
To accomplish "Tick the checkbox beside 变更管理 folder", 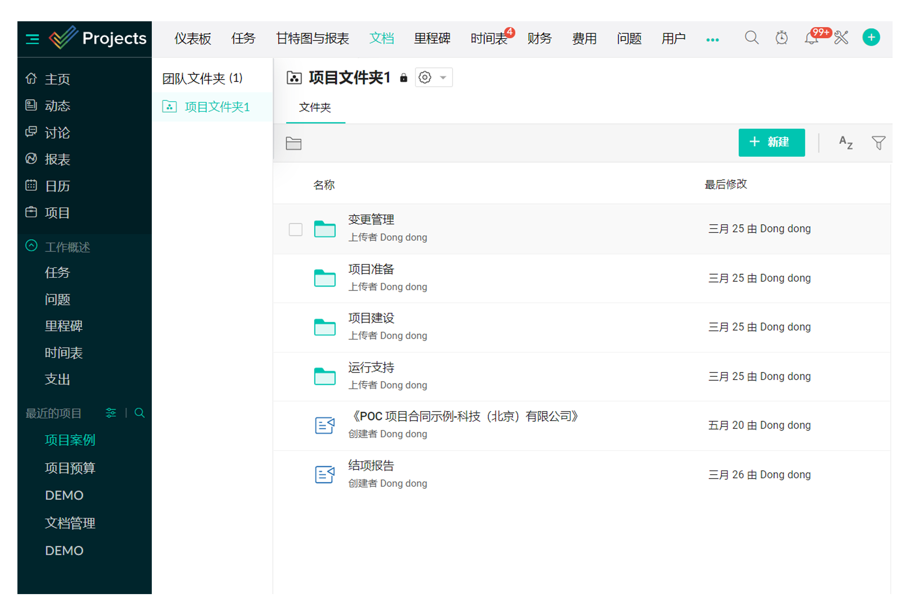I will pos(295,230).
